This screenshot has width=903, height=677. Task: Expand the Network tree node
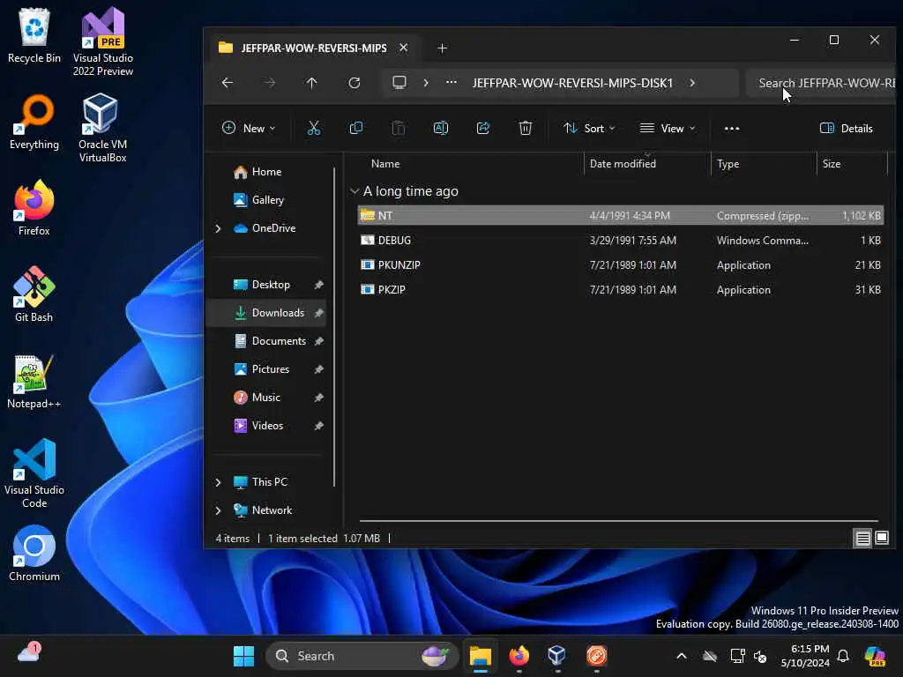pos(219,510)
